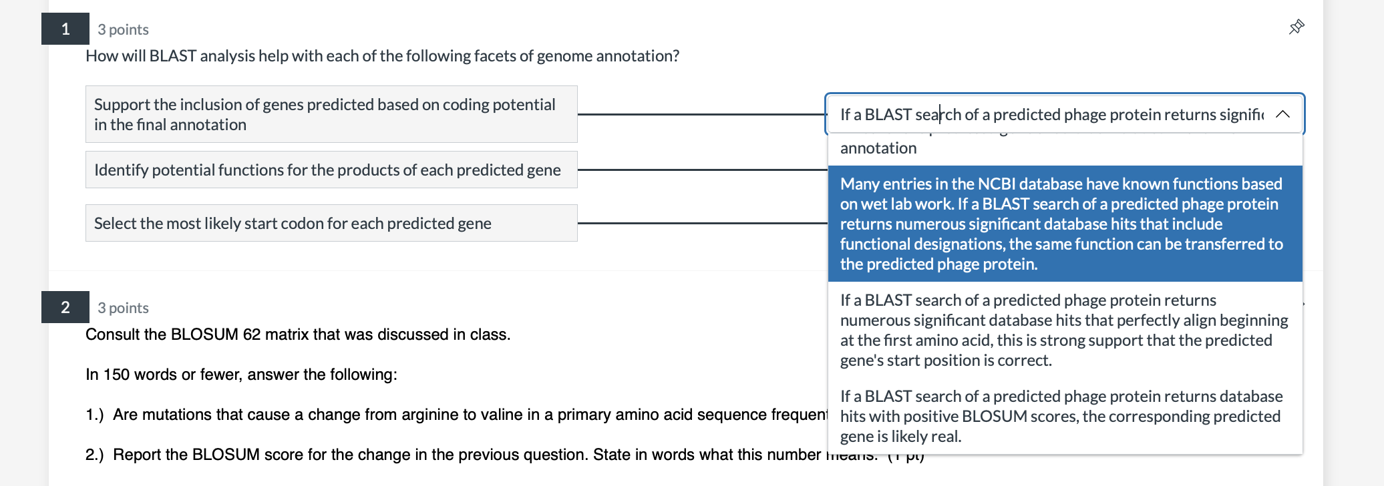Click the '3 points' label on question 2
Image resolution: width=1384 pixels, height=486 pixels.
pyautogui.click(x=124, y=308)
